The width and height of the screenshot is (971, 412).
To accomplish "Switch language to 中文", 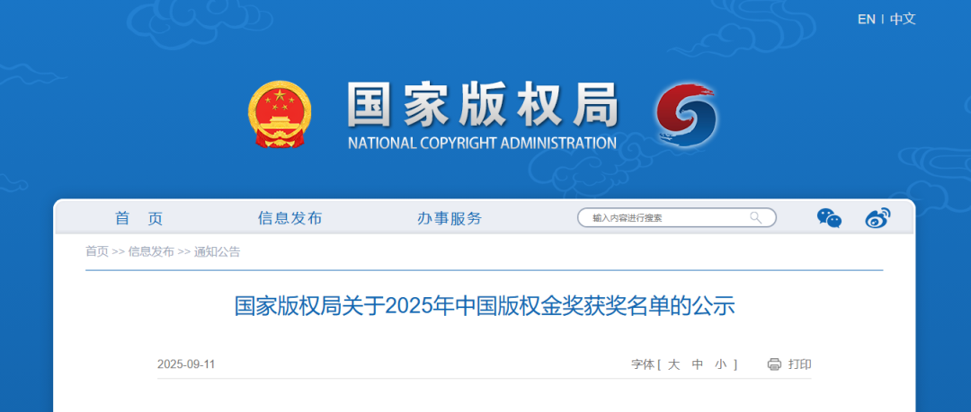I will (903, 19).
